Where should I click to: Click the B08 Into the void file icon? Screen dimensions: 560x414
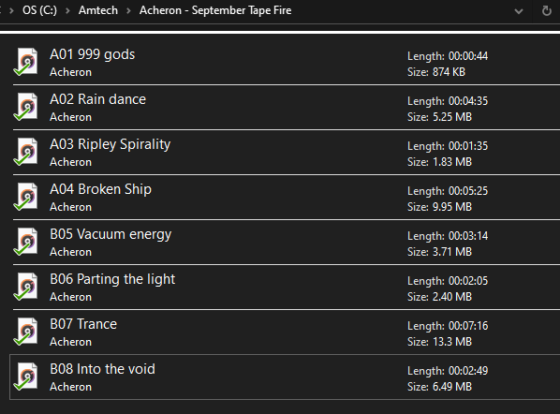coord(25,377)
